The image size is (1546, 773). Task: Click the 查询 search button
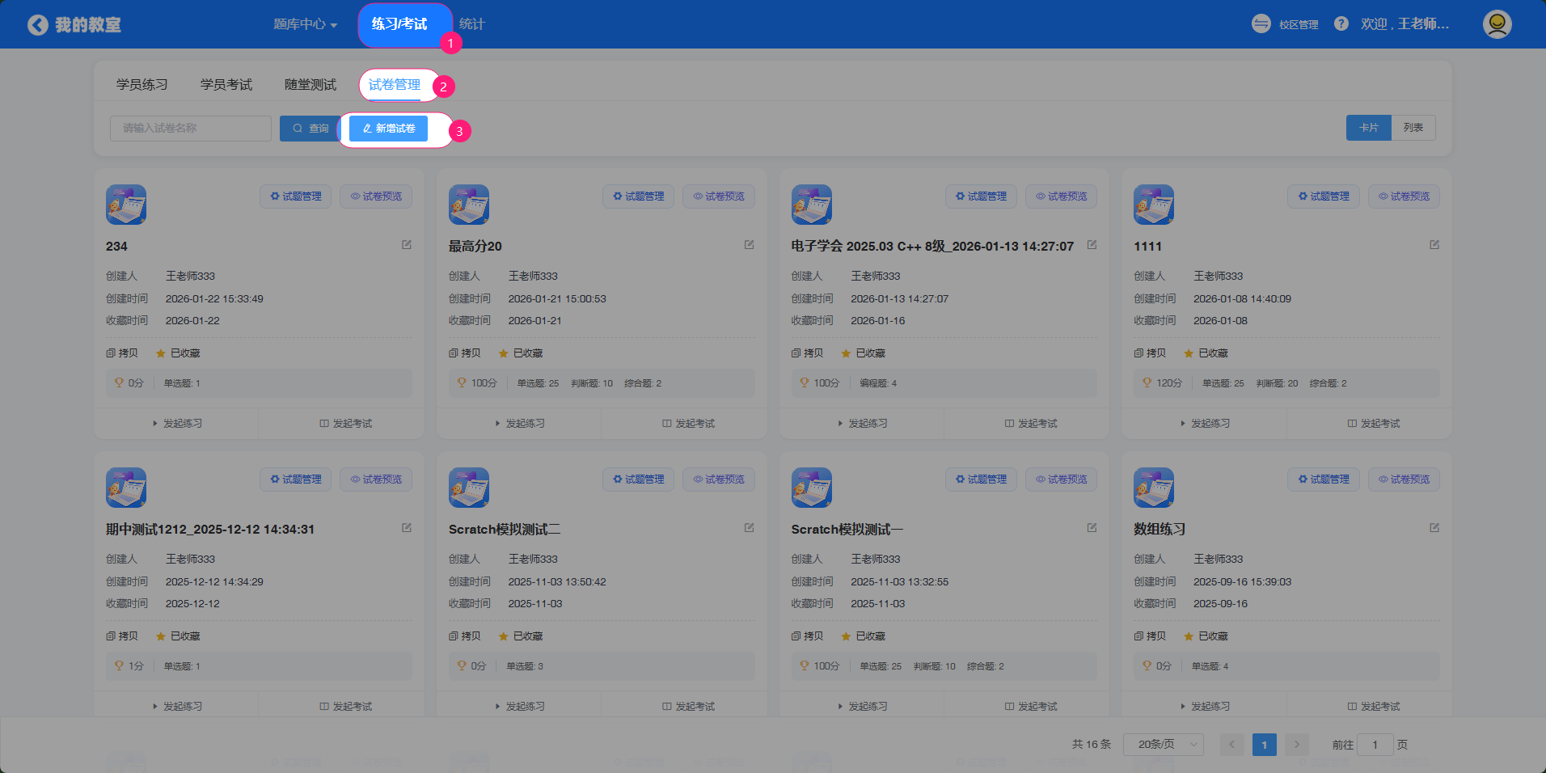310,129
